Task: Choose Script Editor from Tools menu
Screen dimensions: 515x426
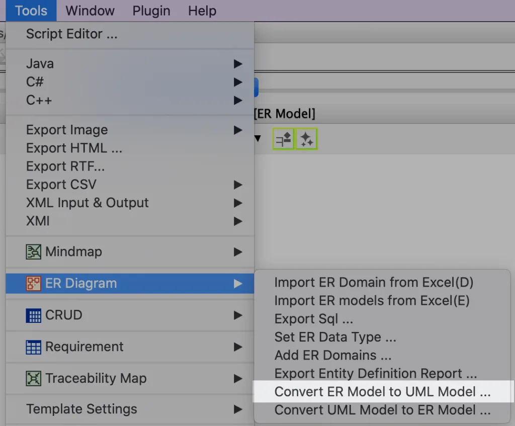Action: 130,34
